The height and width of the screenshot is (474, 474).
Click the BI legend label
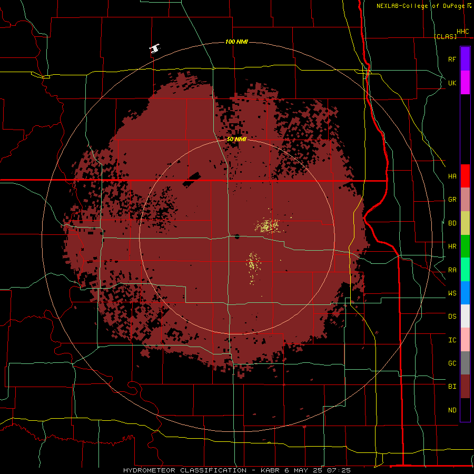[x=452, y=387]
